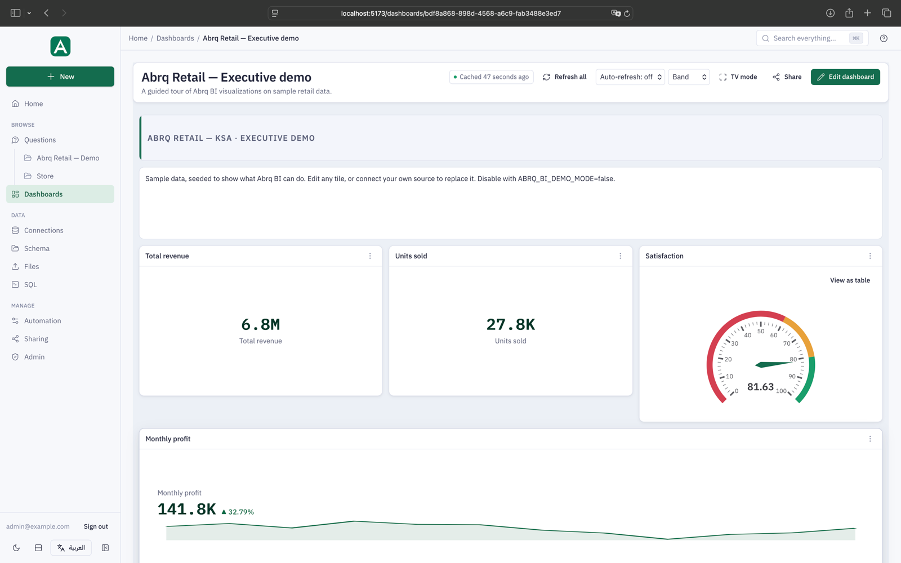Click the browser sidebar toggle icon
The width and height of the screenshot is (901, 563).
16,13
